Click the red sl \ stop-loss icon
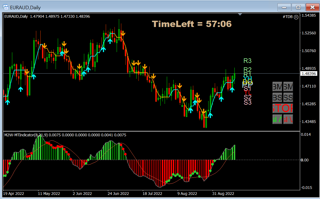 click(288, 119)
